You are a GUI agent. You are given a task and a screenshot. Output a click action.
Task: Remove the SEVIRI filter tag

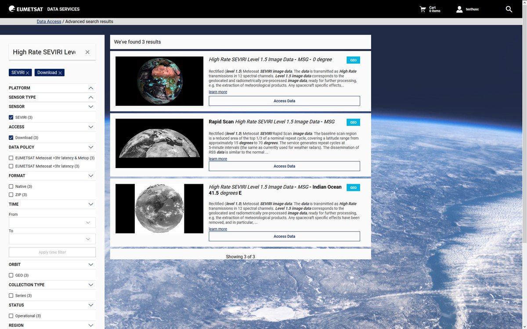[x=28, y=73]
